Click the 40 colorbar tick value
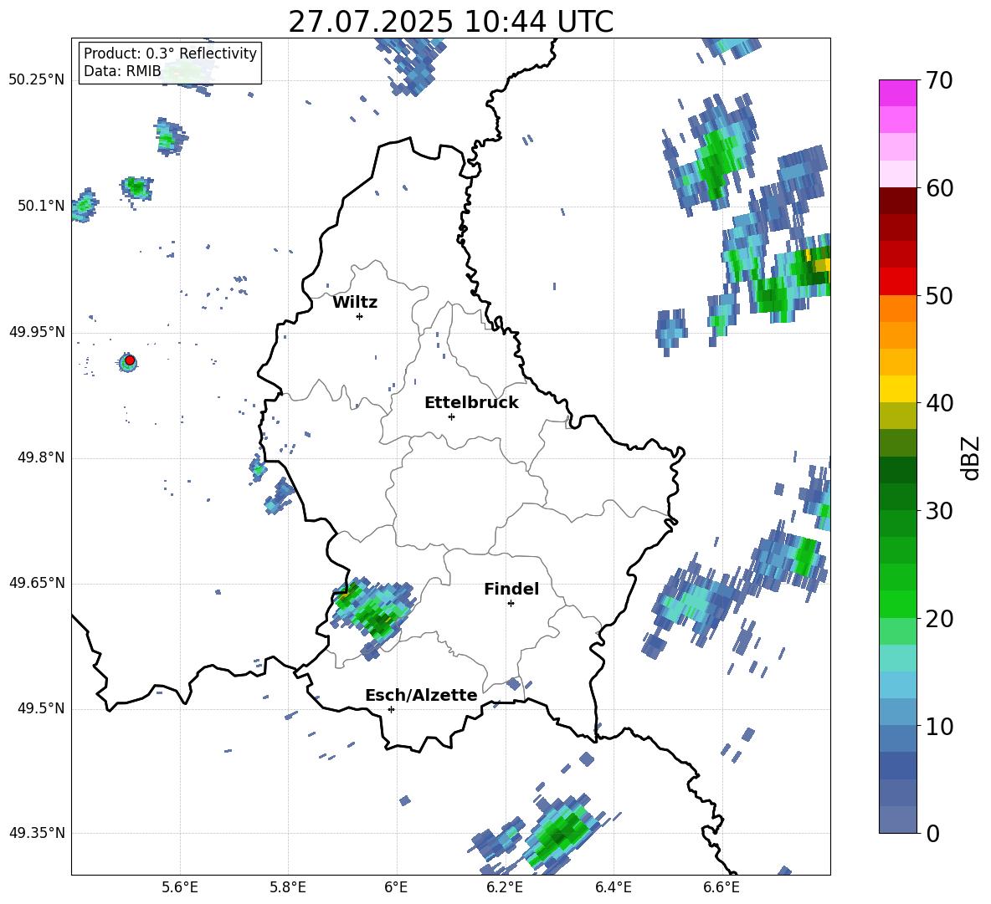The width and height of the screenshot is (991, 904). coord(940,403)
